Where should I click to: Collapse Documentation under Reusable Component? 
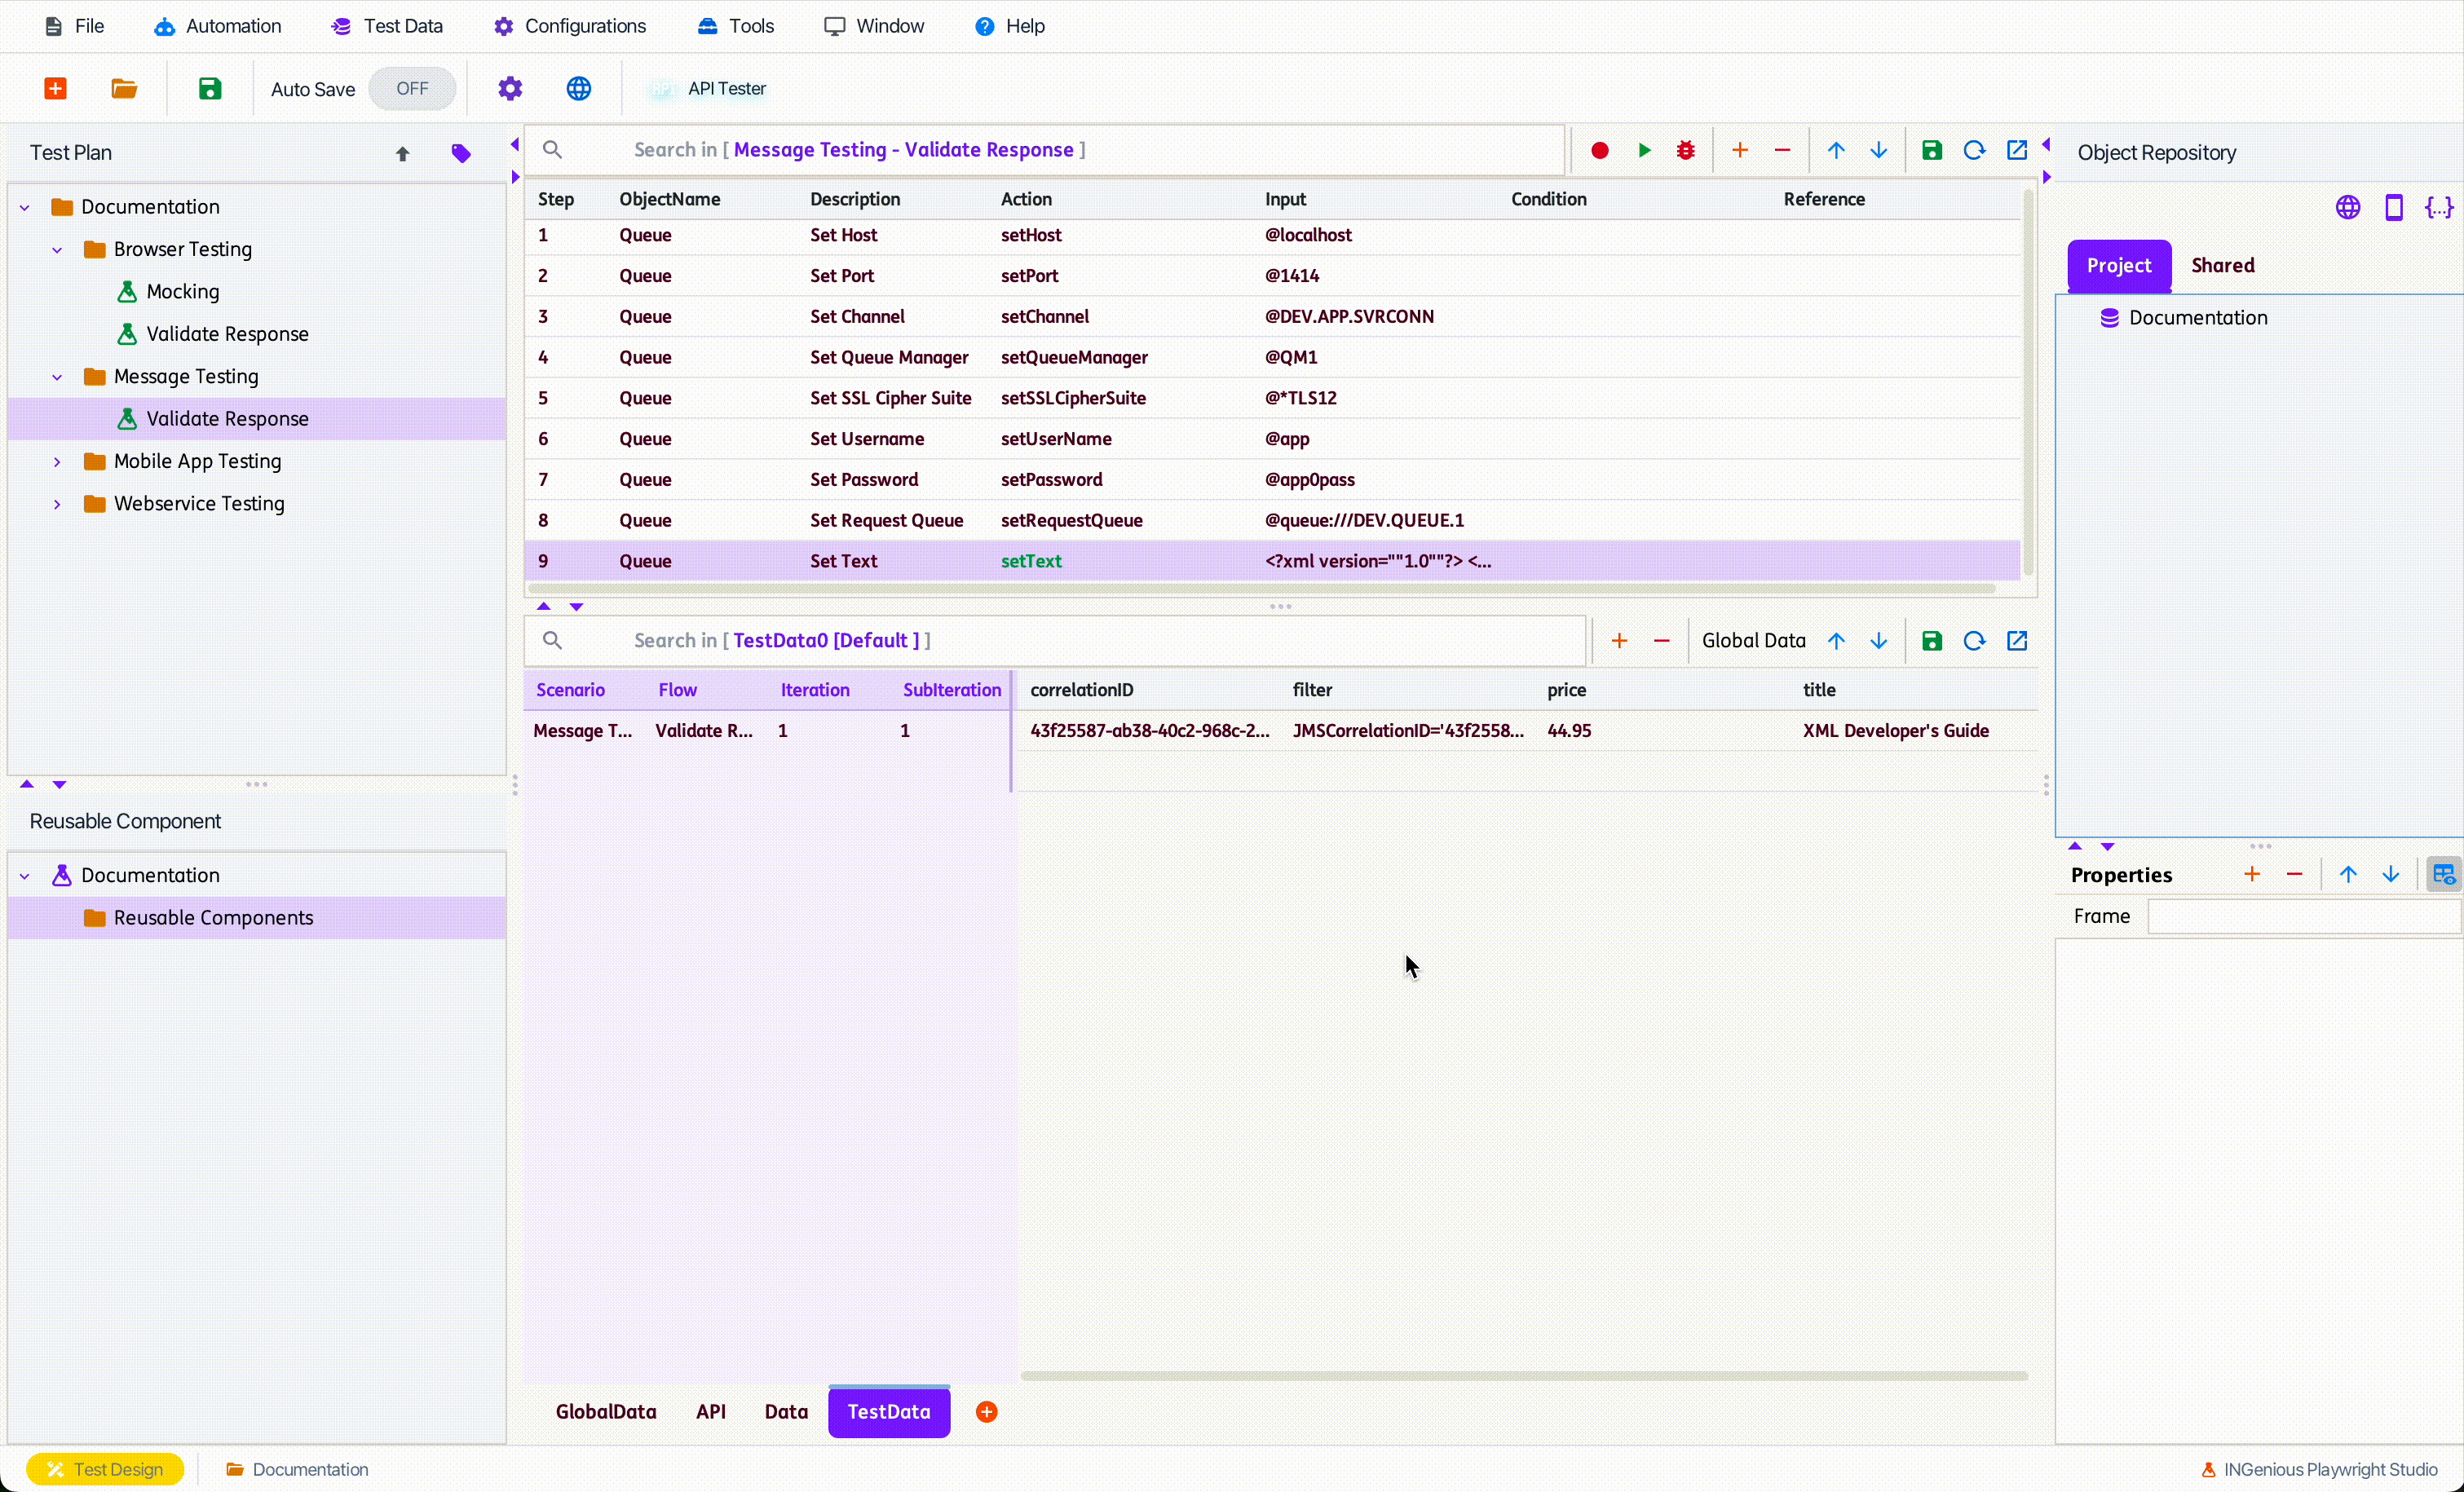click(x=25, y=875)
